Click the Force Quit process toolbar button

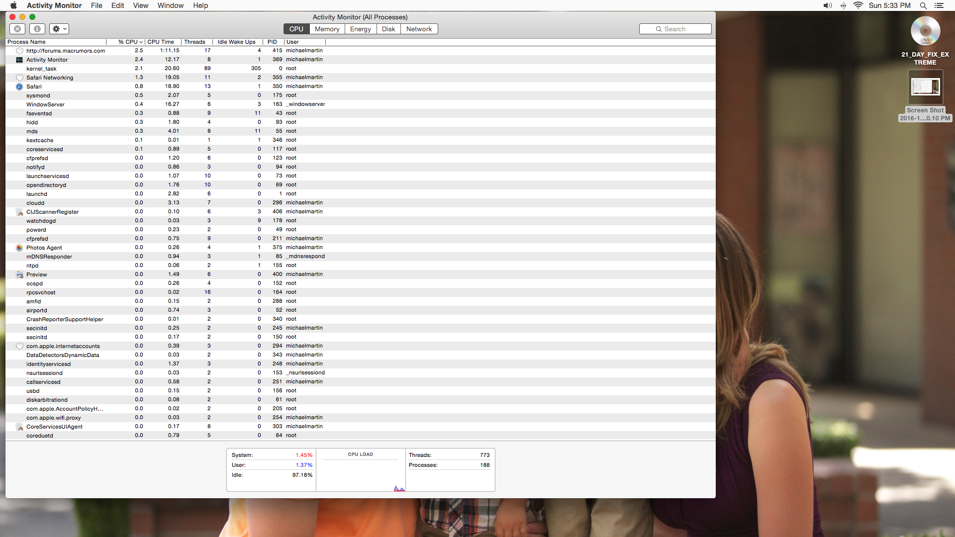[x=17, y=29]
